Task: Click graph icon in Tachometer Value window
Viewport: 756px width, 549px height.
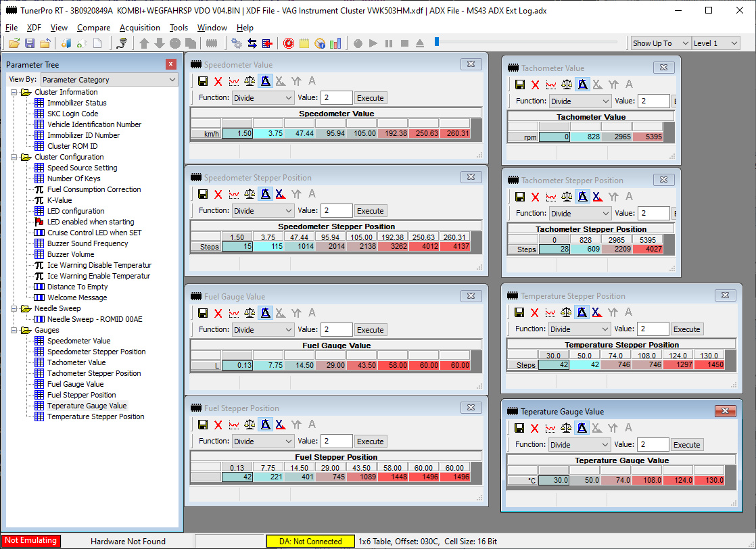Action: click(x=551, y=85)
